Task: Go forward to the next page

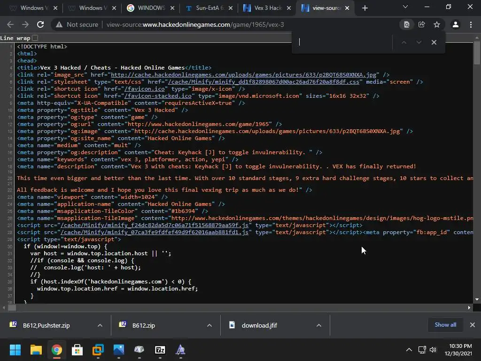Action: point(25,24)
